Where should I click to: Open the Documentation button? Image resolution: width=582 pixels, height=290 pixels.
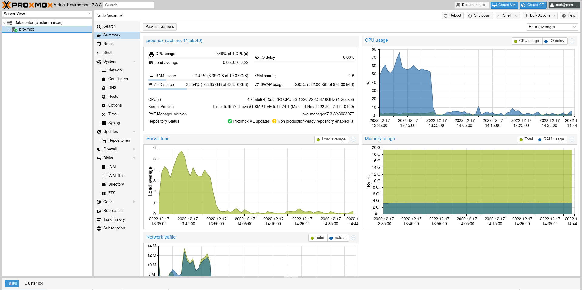[472, 5]
